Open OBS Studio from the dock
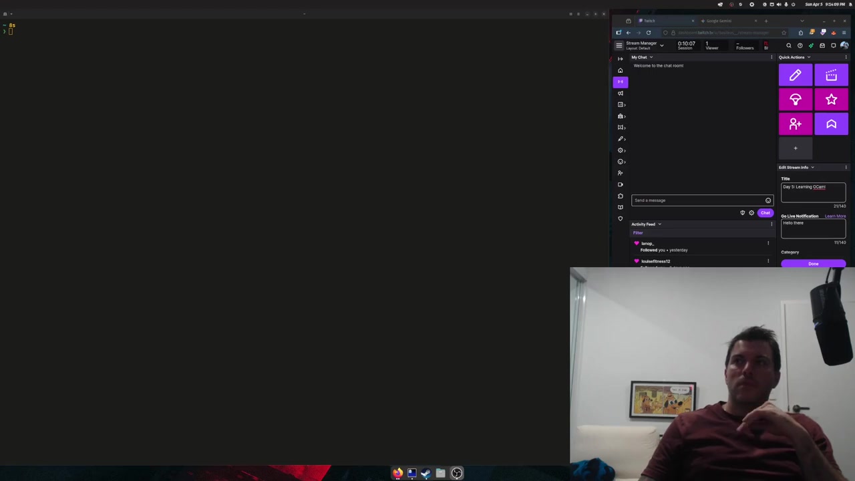 point(457,473)
